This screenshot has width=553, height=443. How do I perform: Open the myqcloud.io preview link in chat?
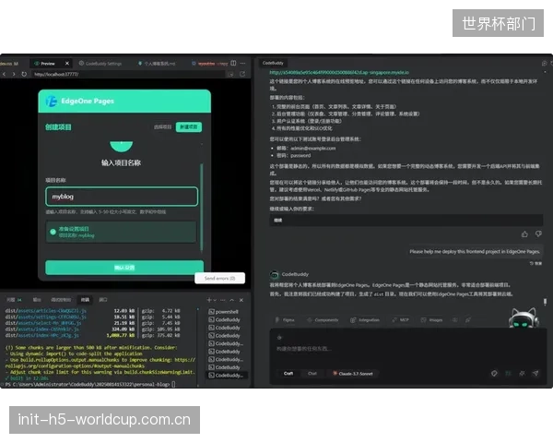[339, 72]
